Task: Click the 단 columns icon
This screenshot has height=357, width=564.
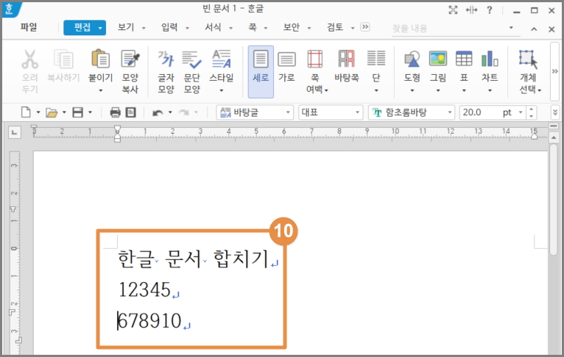Action: [x=376, y=59]
